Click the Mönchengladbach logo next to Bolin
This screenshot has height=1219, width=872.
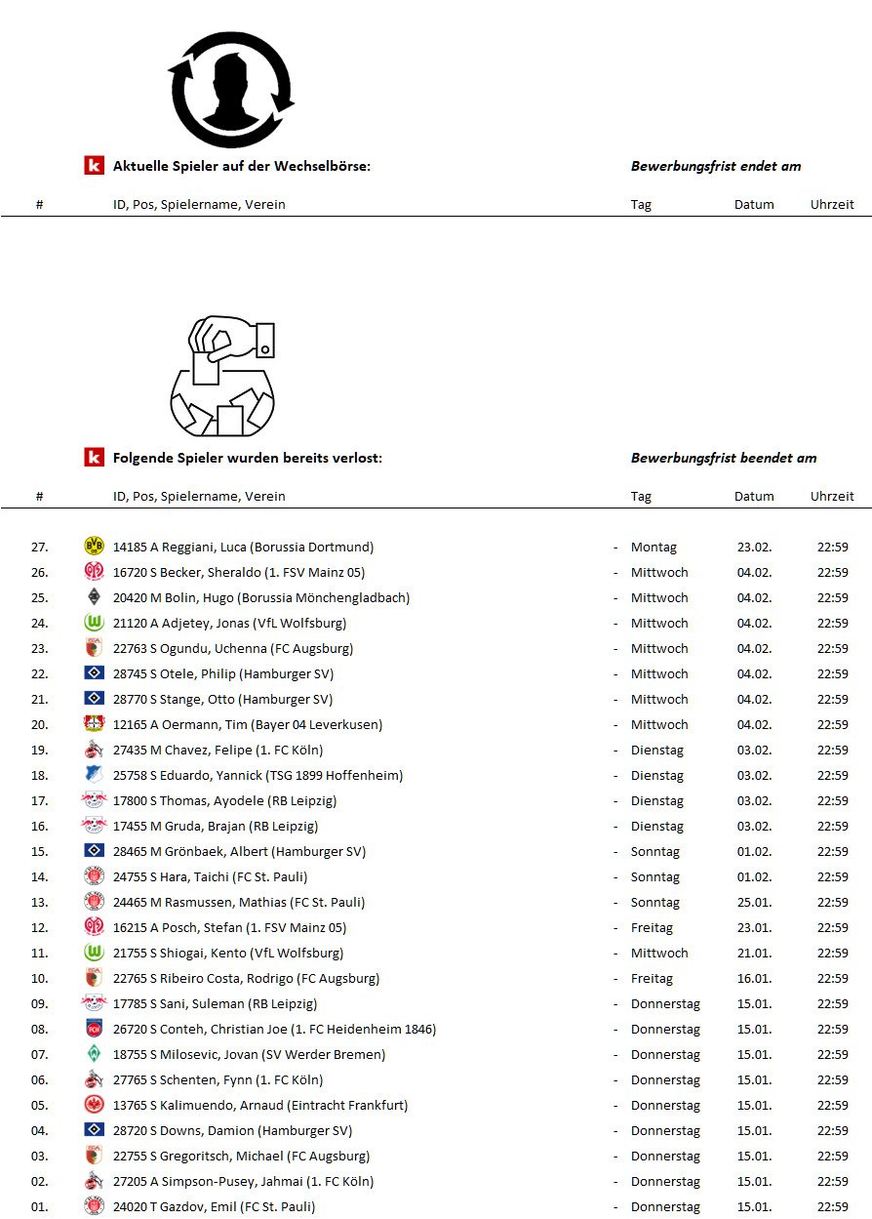tap(94, 597)
